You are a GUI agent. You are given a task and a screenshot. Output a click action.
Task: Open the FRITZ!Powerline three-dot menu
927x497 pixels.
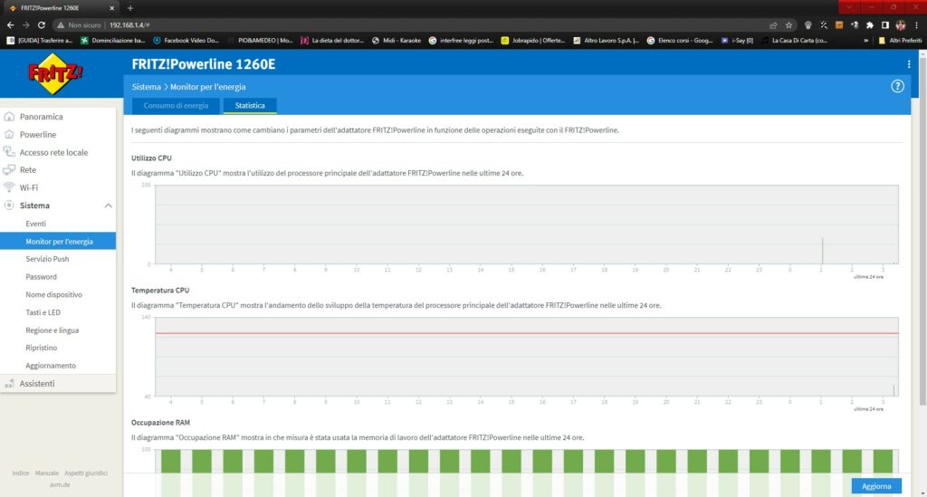click(x=909, y=64)
